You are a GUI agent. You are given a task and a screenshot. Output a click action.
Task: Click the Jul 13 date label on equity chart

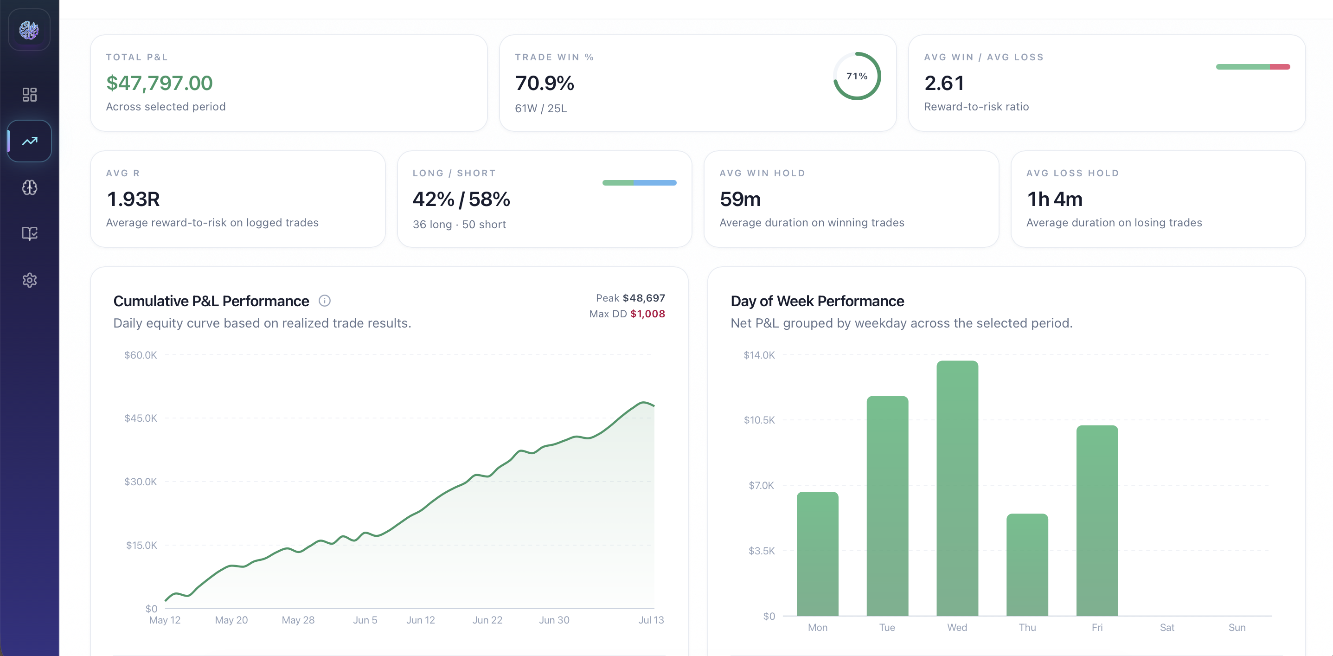tap(650, 620)
